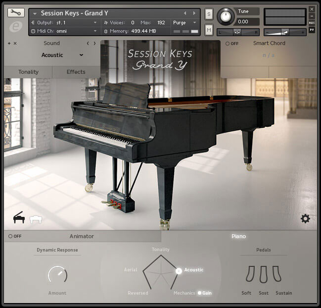321x308 pixels.
Task: Add a sound preset with plus icon
Action: [x=9, y=43]
